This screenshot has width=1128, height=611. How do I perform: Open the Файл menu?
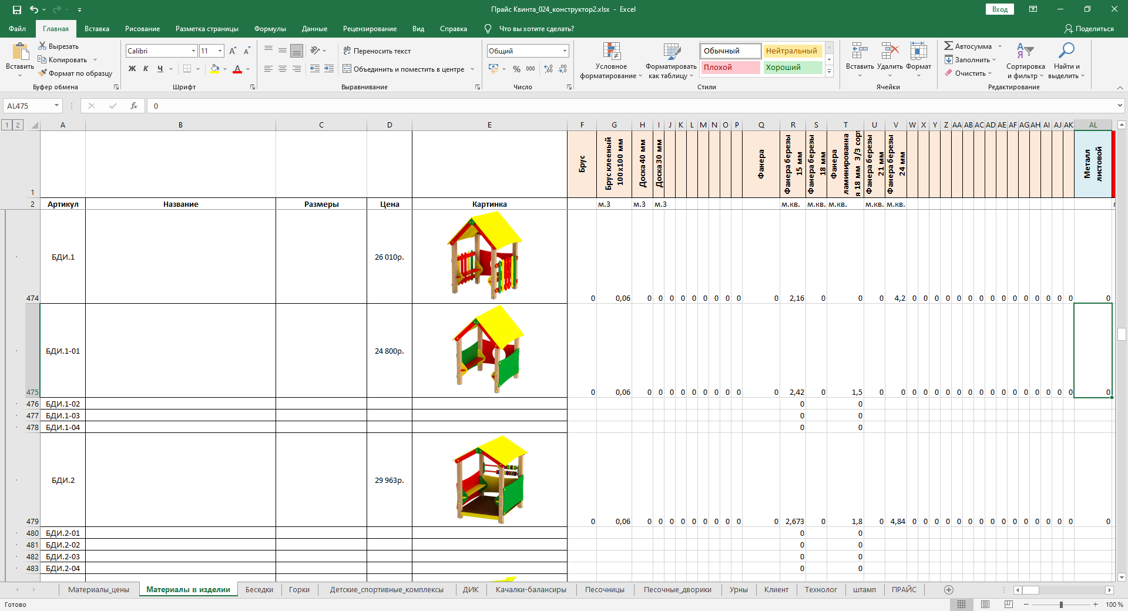pyautogui.click(x=17, y=29)
